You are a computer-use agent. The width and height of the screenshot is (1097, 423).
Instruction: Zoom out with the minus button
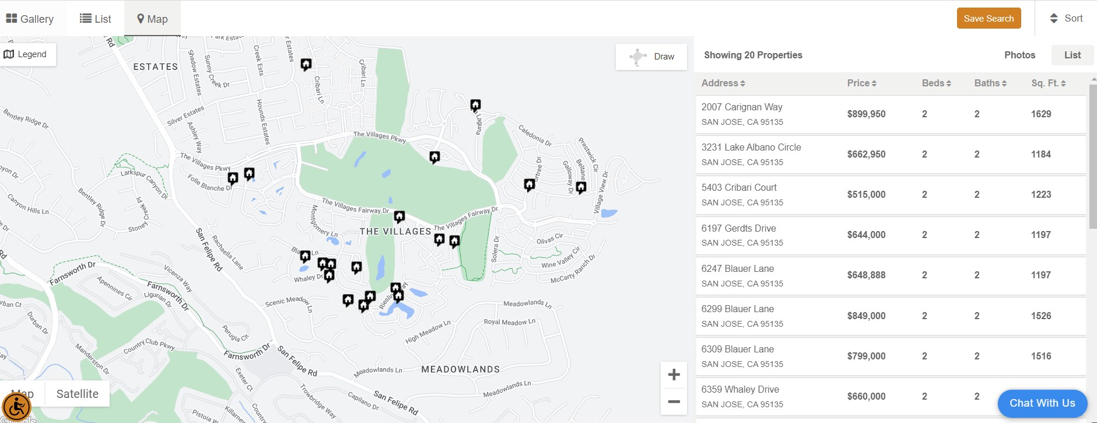coord(674,401)
